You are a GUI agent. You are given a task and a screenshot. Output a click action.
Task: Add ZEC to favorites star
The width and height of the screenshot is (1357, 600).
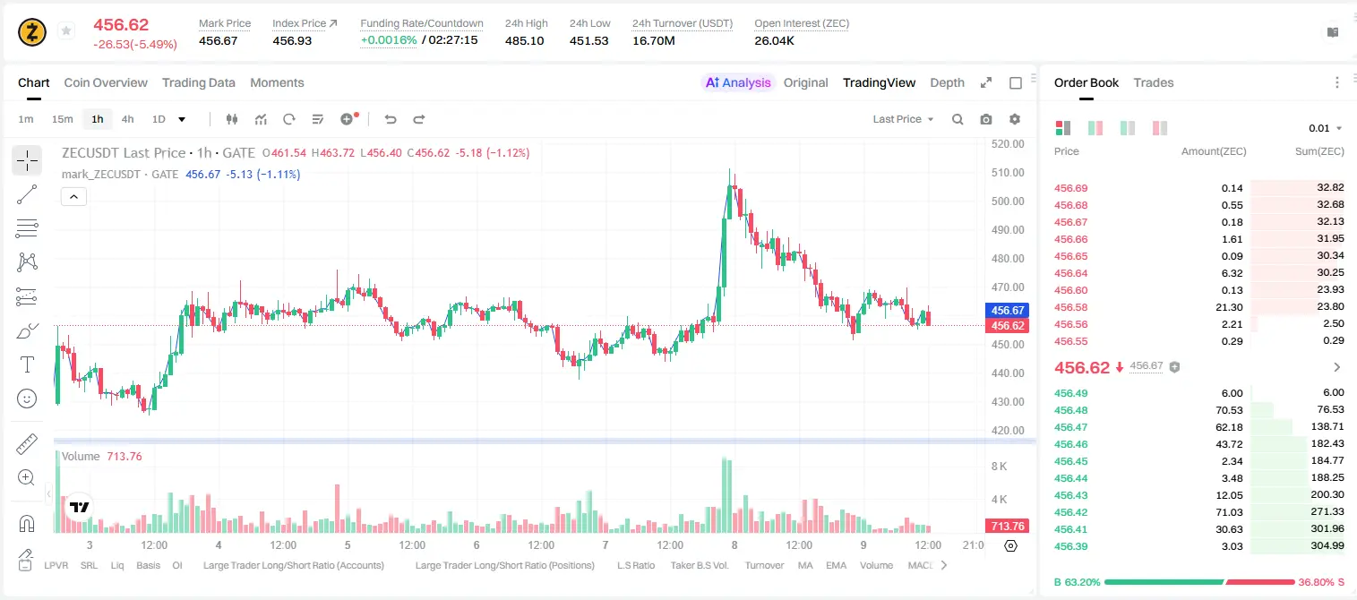click(66, 31)
